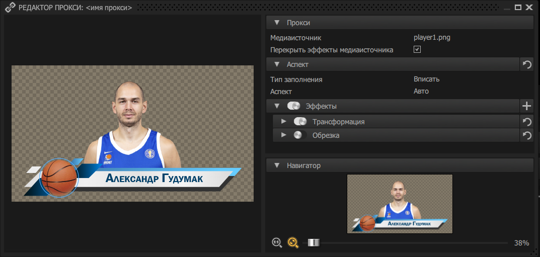This screenshot has height=257, width=540.
Task: Collapse the Прокси section
Action: [x=276, y=23]
